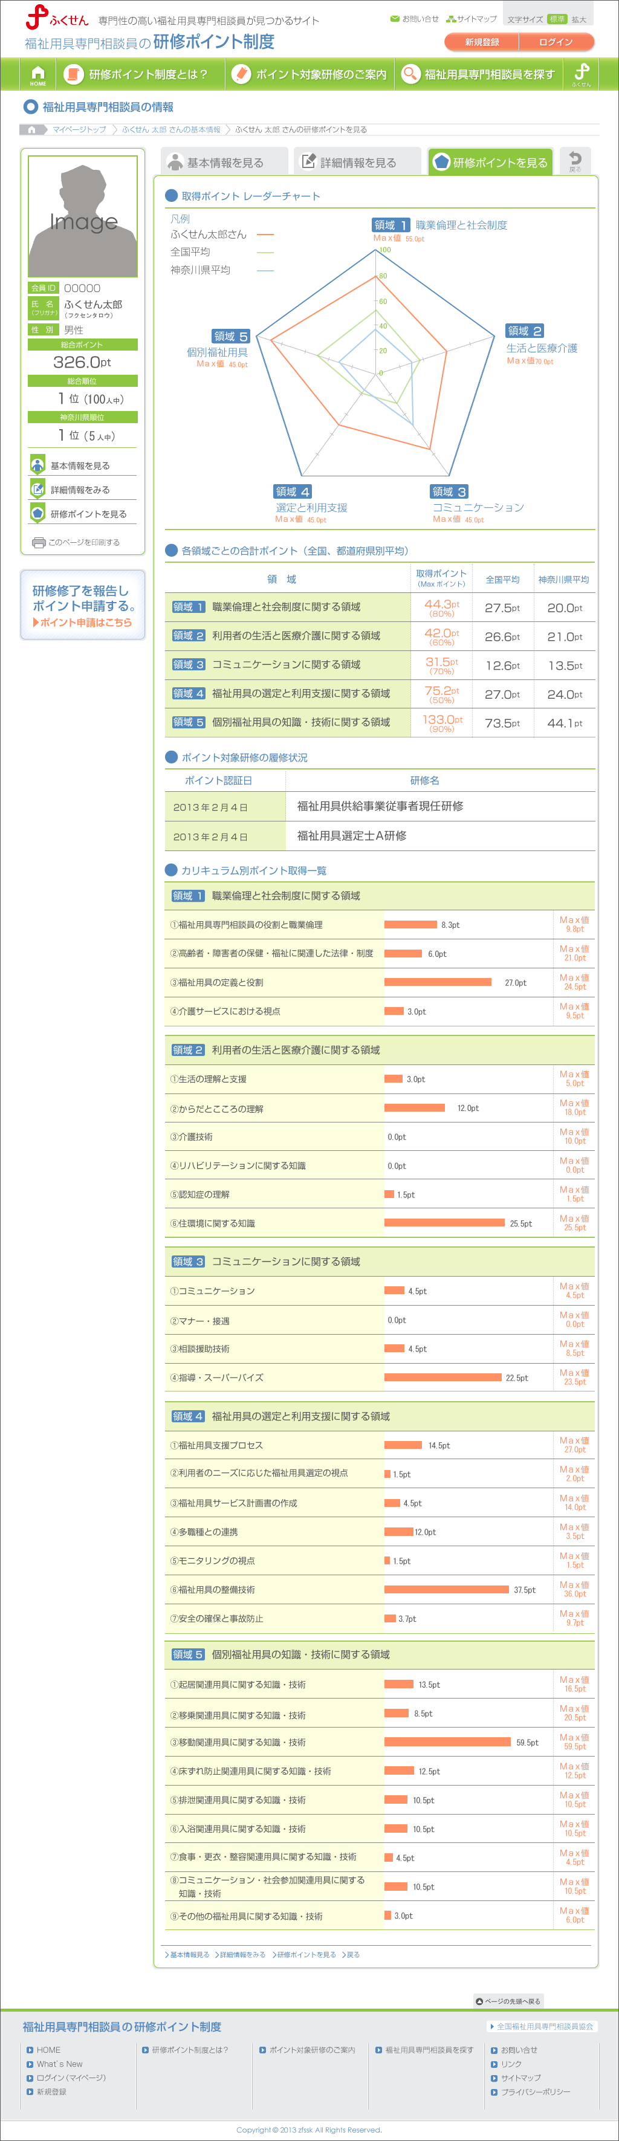
Task: Click the curved back arrow 戻る icon beside the tabs
Action: [575, 160]
